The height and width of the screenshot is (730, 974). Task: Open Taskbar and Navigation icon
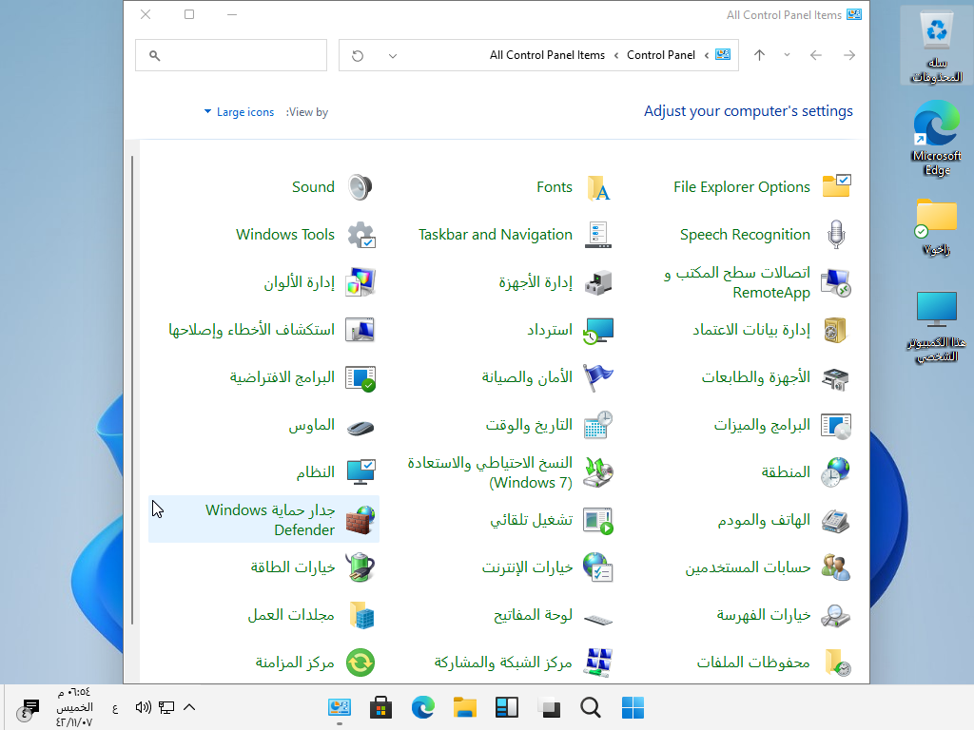(599, 235)
